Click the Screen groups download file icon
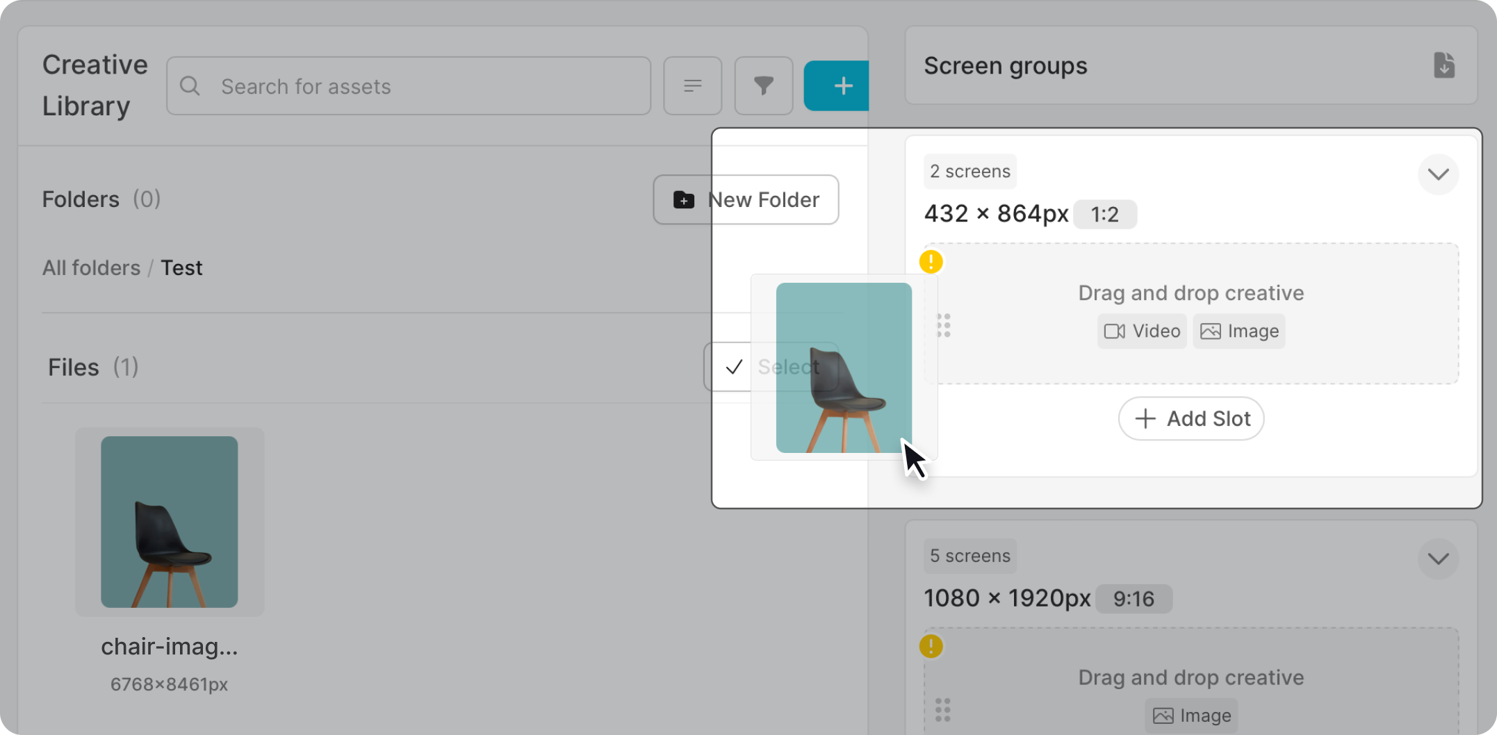The width and height of the screenshot is (1497, 735). (1444, 65)
